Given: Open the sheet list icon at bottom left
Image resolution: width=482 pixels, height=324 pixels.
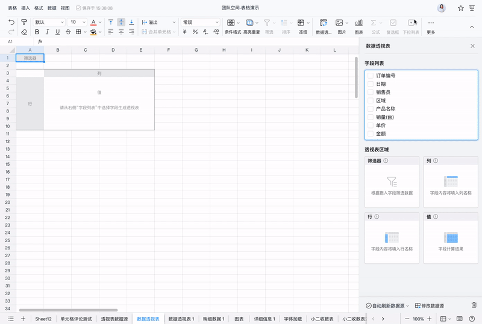Looking at the screenshot, I should click(x=10, y=319).
